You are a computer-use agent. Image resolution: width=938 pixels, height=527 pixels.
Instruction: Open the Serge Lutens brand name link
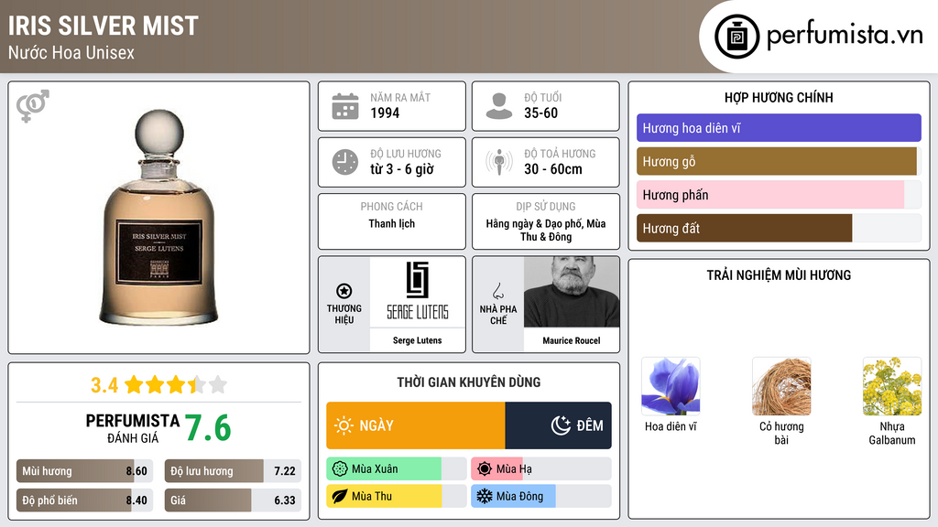pos(417,340)
